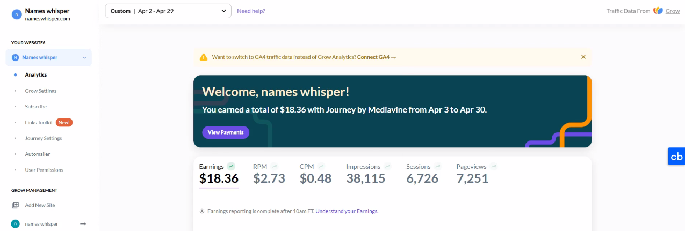Open the Need help? link
685x231 pixels.
[x=251, y=11]
